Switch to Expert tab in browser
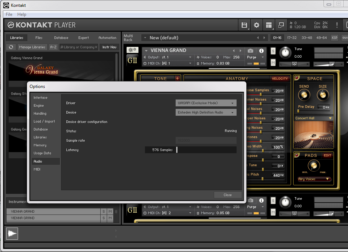 tap(83, 38)
